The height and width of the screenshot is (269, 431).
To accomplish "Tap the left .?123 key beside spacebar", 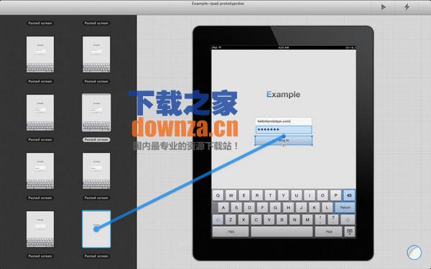I will click(231, 232).
